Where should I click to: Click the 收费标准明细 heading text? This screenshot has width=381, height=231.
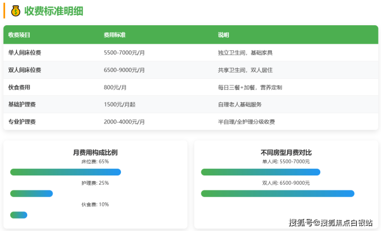click(54, 11)
